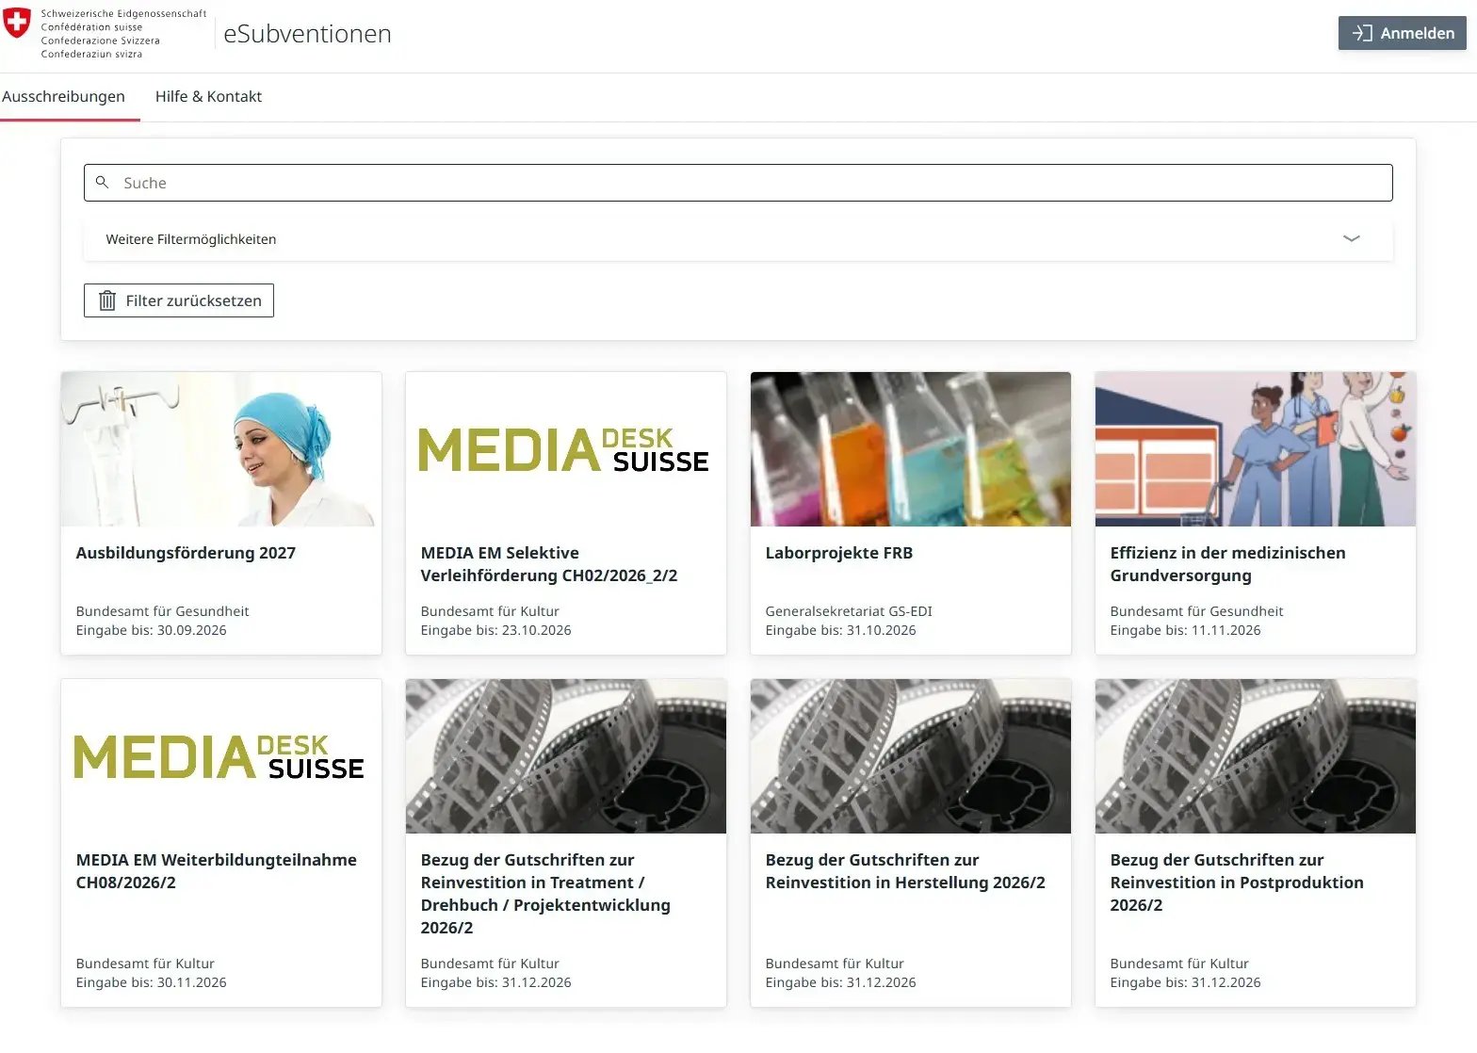The height and width of the screenshot is (1053, 1477).
Task: Open the Ausschreibungen tab
Action: [x=63, y=96]
